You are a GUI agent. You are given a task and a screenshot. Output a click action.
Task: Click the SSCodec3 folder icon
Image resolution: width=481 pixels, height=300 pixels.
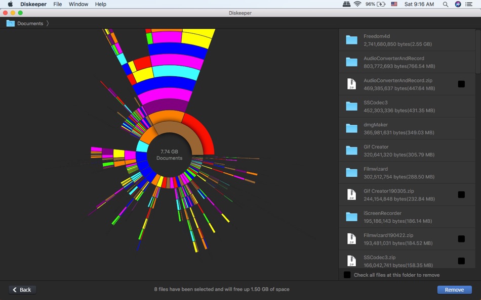351,106
